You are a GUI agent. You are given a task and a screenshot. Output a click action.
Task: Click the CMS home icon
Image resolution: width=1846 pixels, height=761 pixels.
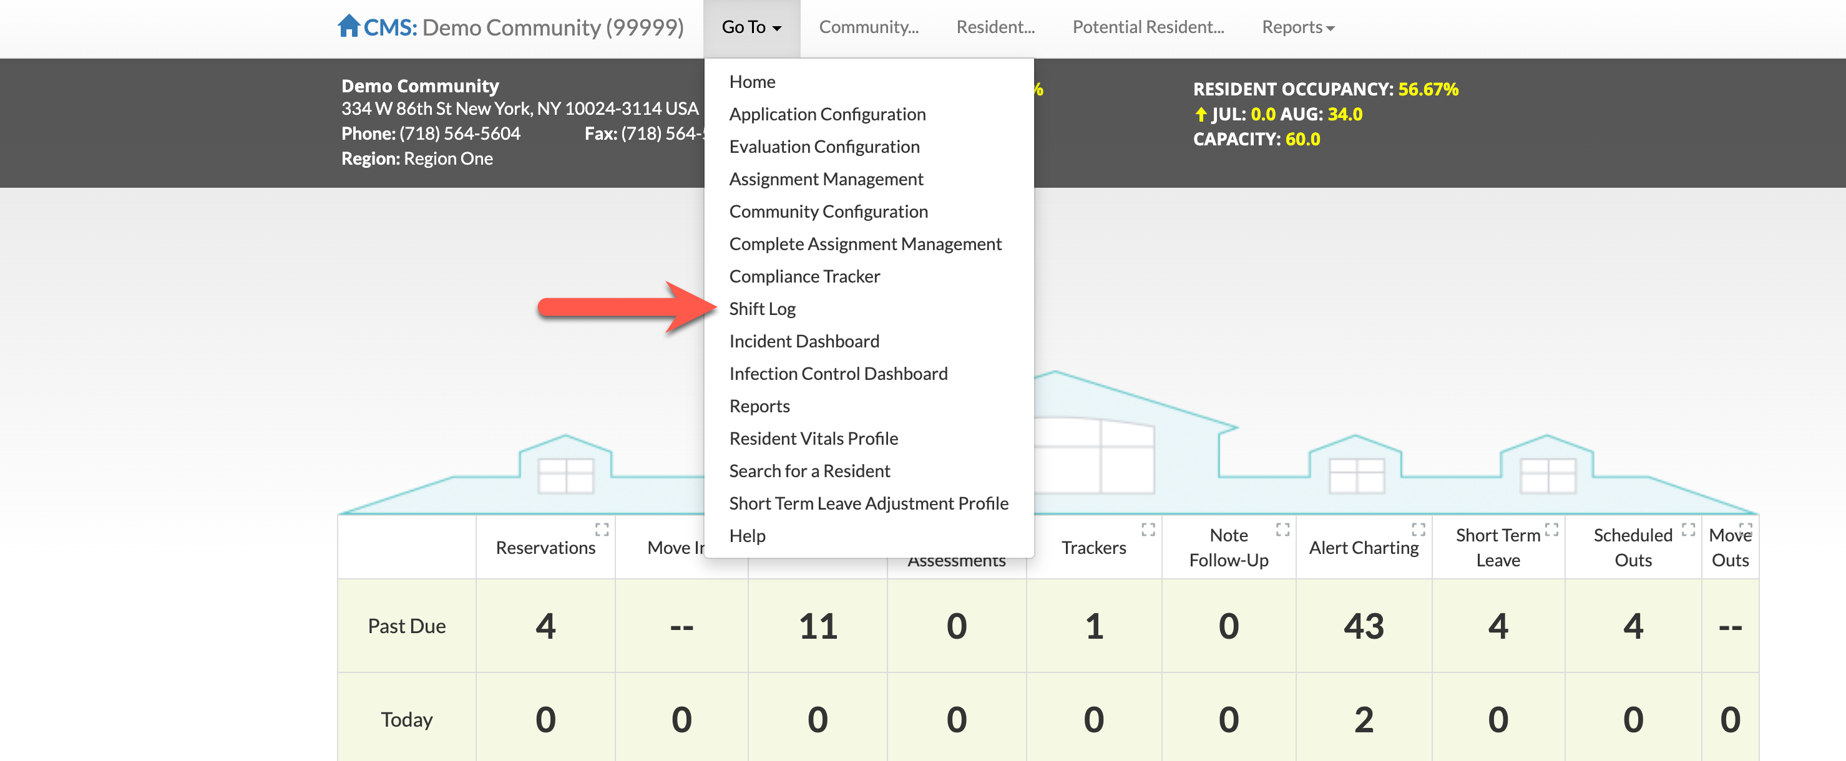pos(348,26)
